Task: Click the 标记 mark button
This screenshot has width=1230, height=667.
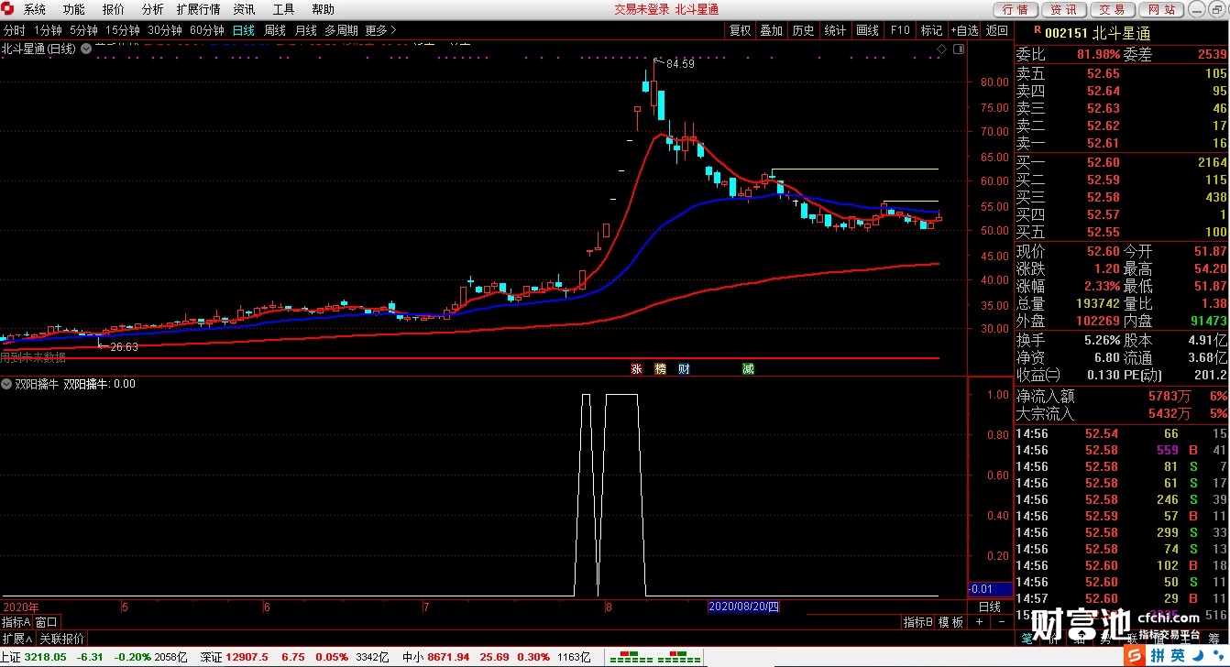Action: pyautogui.click(x=932, y=30)
